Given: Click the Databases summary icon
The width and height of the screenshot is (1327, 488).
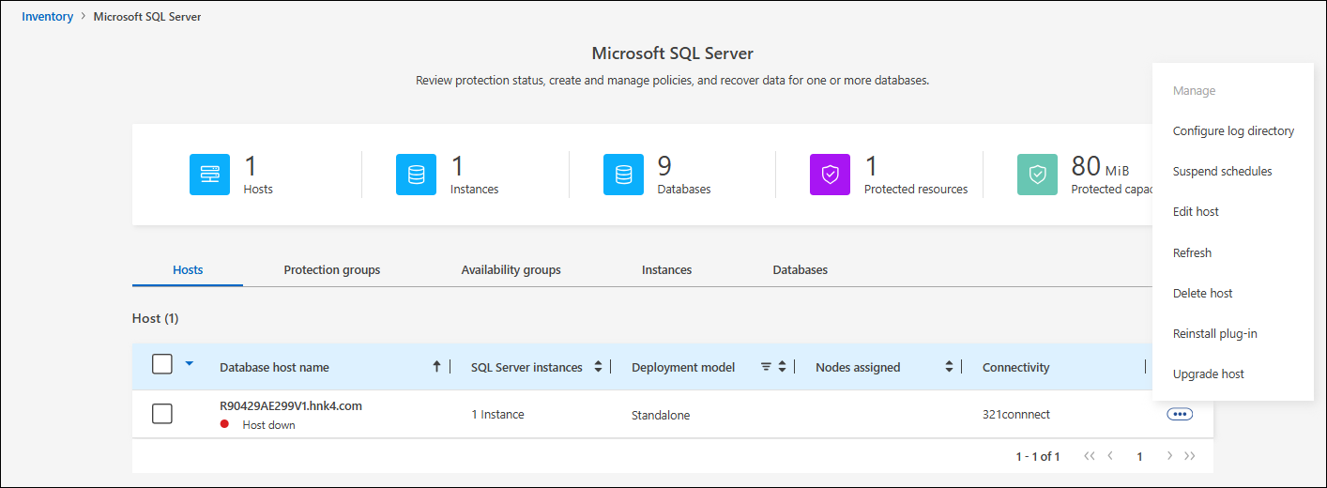Looking at the screenshot, I should (x=623, y=175).
